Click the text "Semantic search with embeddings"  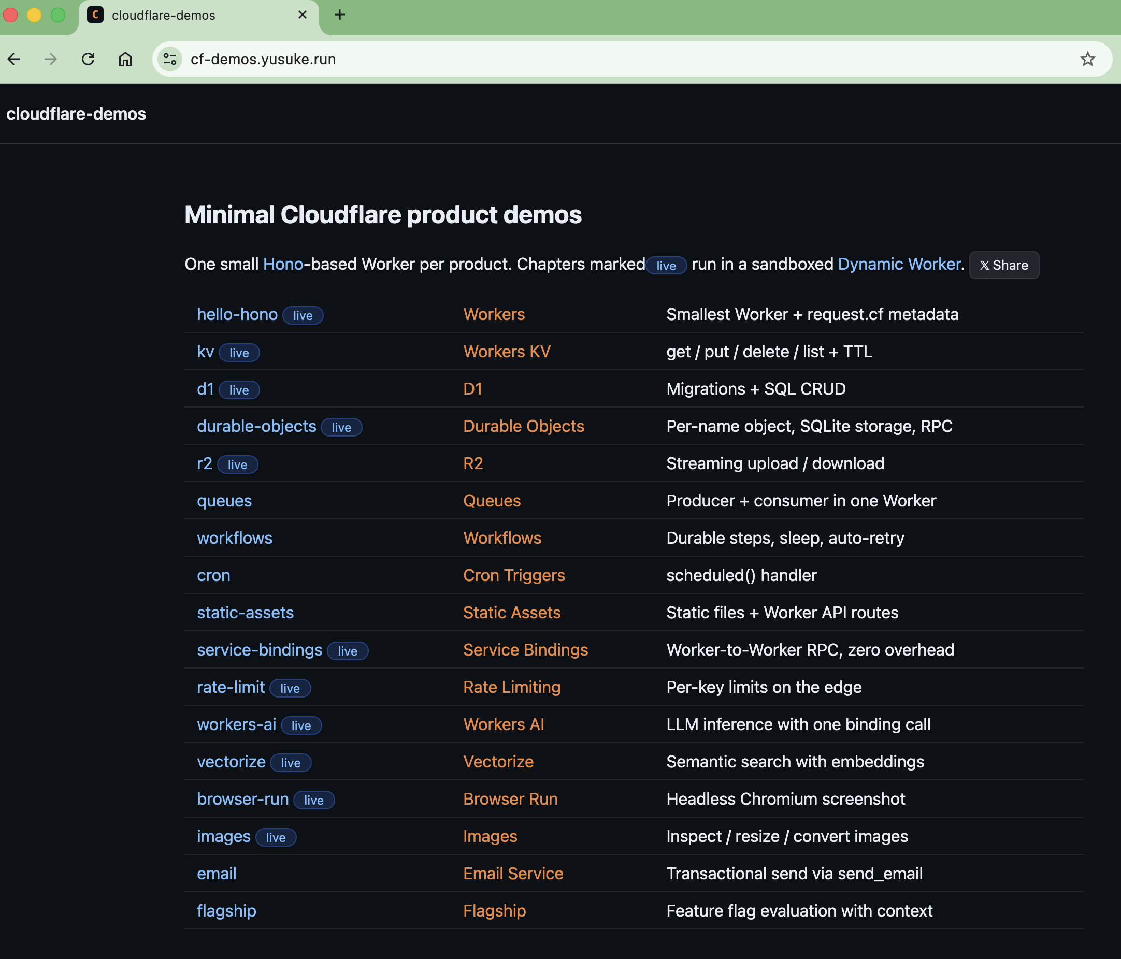coord(796,762)
